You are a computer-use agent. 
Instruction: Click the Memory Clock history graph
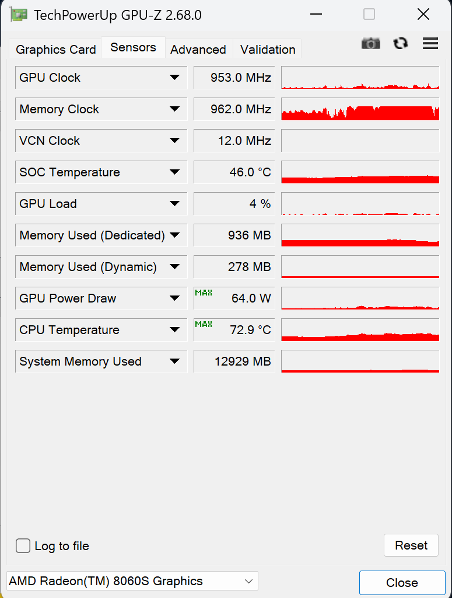tap(360, 109)
